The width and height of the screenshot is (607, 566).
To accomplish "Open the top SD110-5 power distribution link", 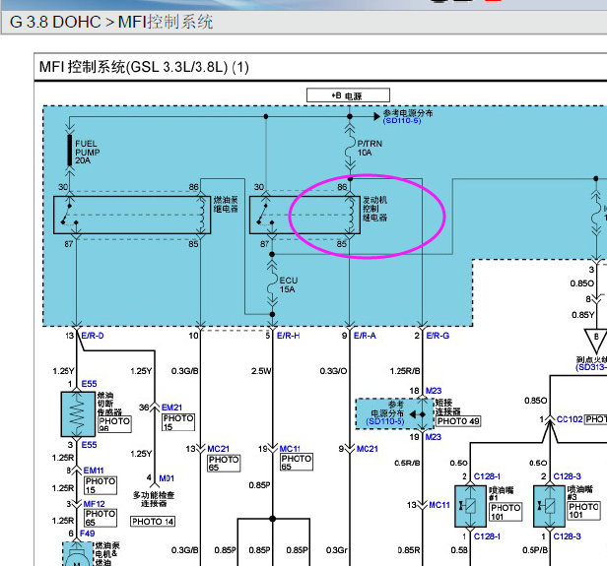I will click(x=402, y=121).
